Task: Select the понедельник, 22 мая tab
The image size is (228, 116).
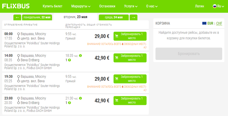Action: [37, 17]
